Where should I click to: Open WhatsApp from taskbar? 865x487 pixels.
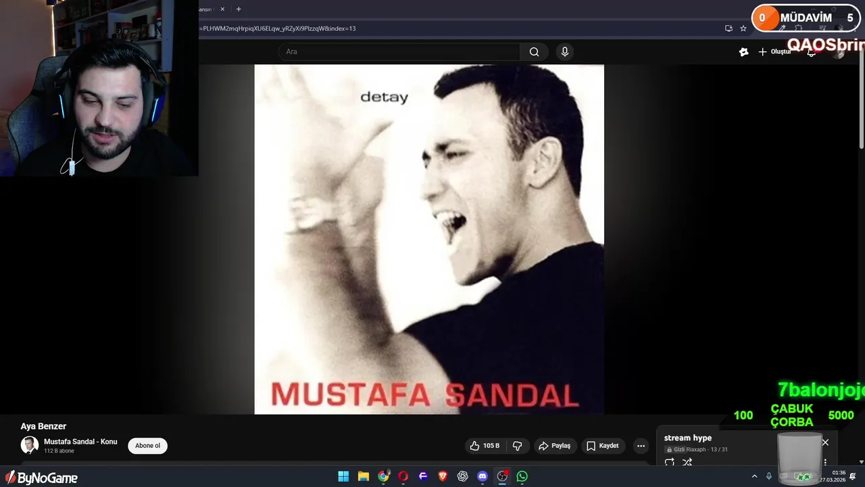522,476
